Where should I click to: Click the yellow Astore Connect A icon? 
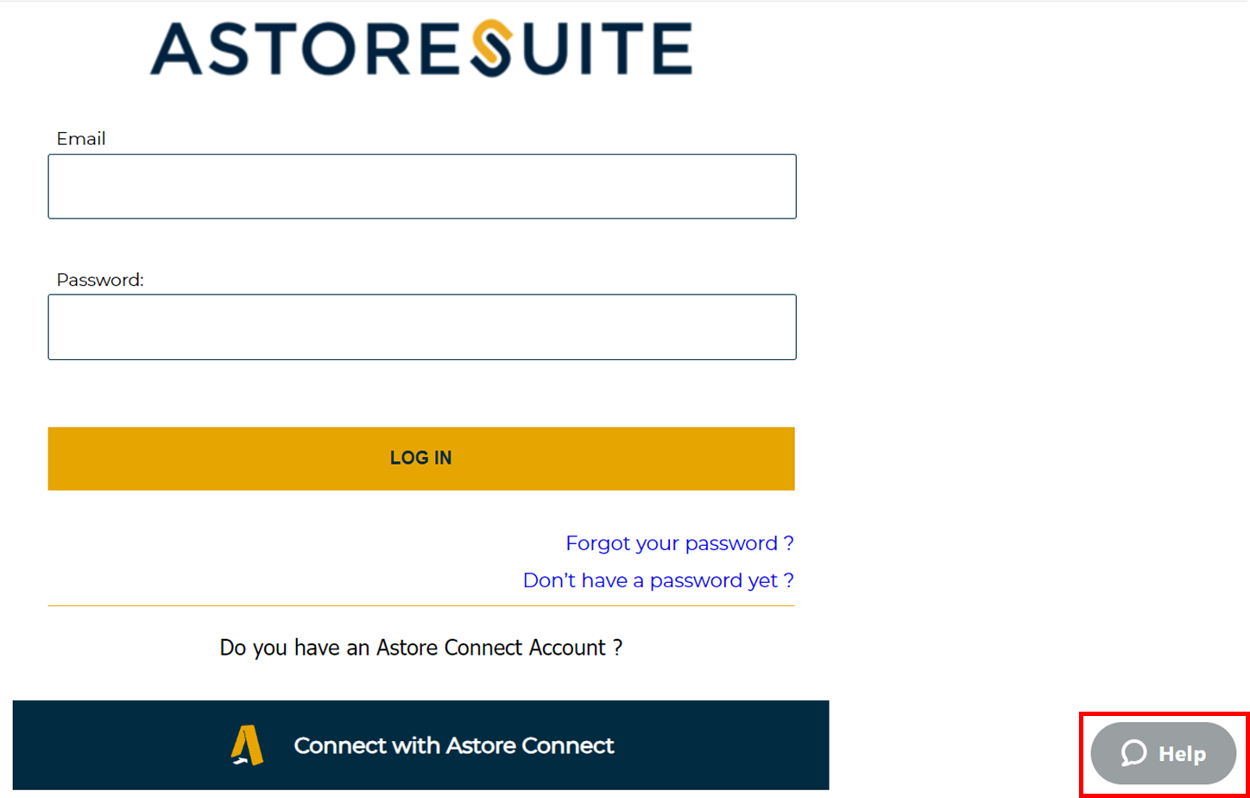[247, 745]
